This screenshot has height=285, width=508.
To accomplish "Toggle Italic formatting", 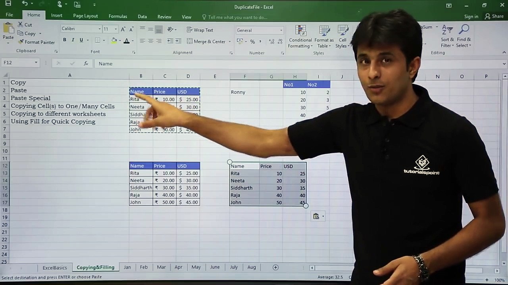I will [x=73, y=40].
